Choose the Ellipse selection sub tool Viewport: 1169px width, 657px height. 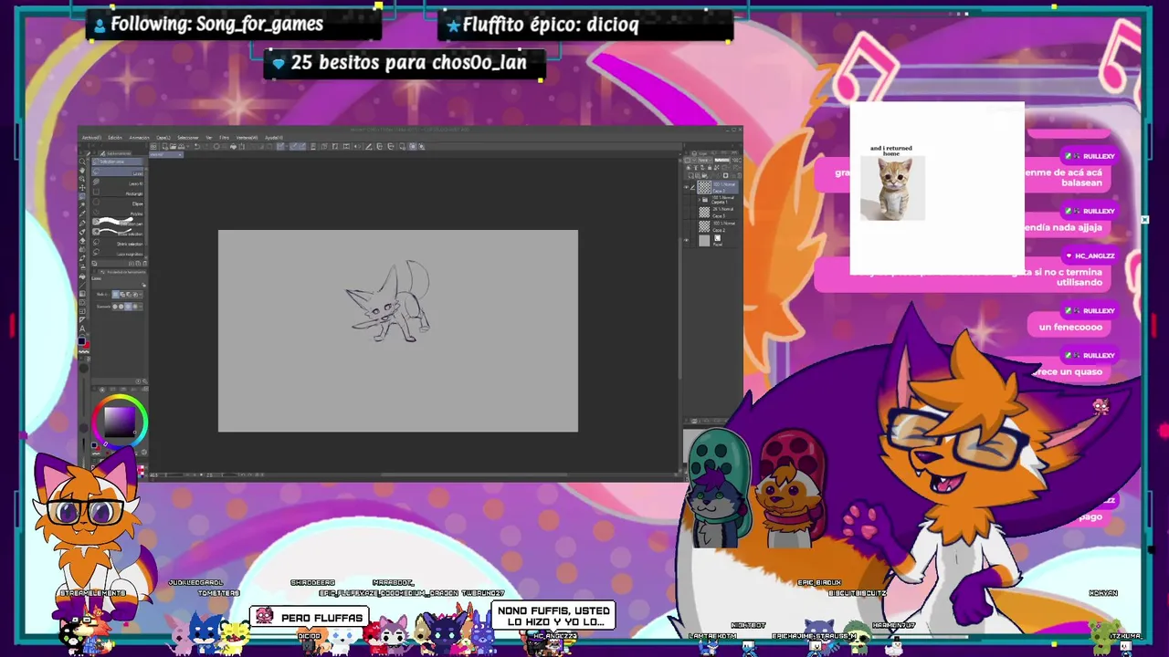pyautogui.click(x=118, y=203)
